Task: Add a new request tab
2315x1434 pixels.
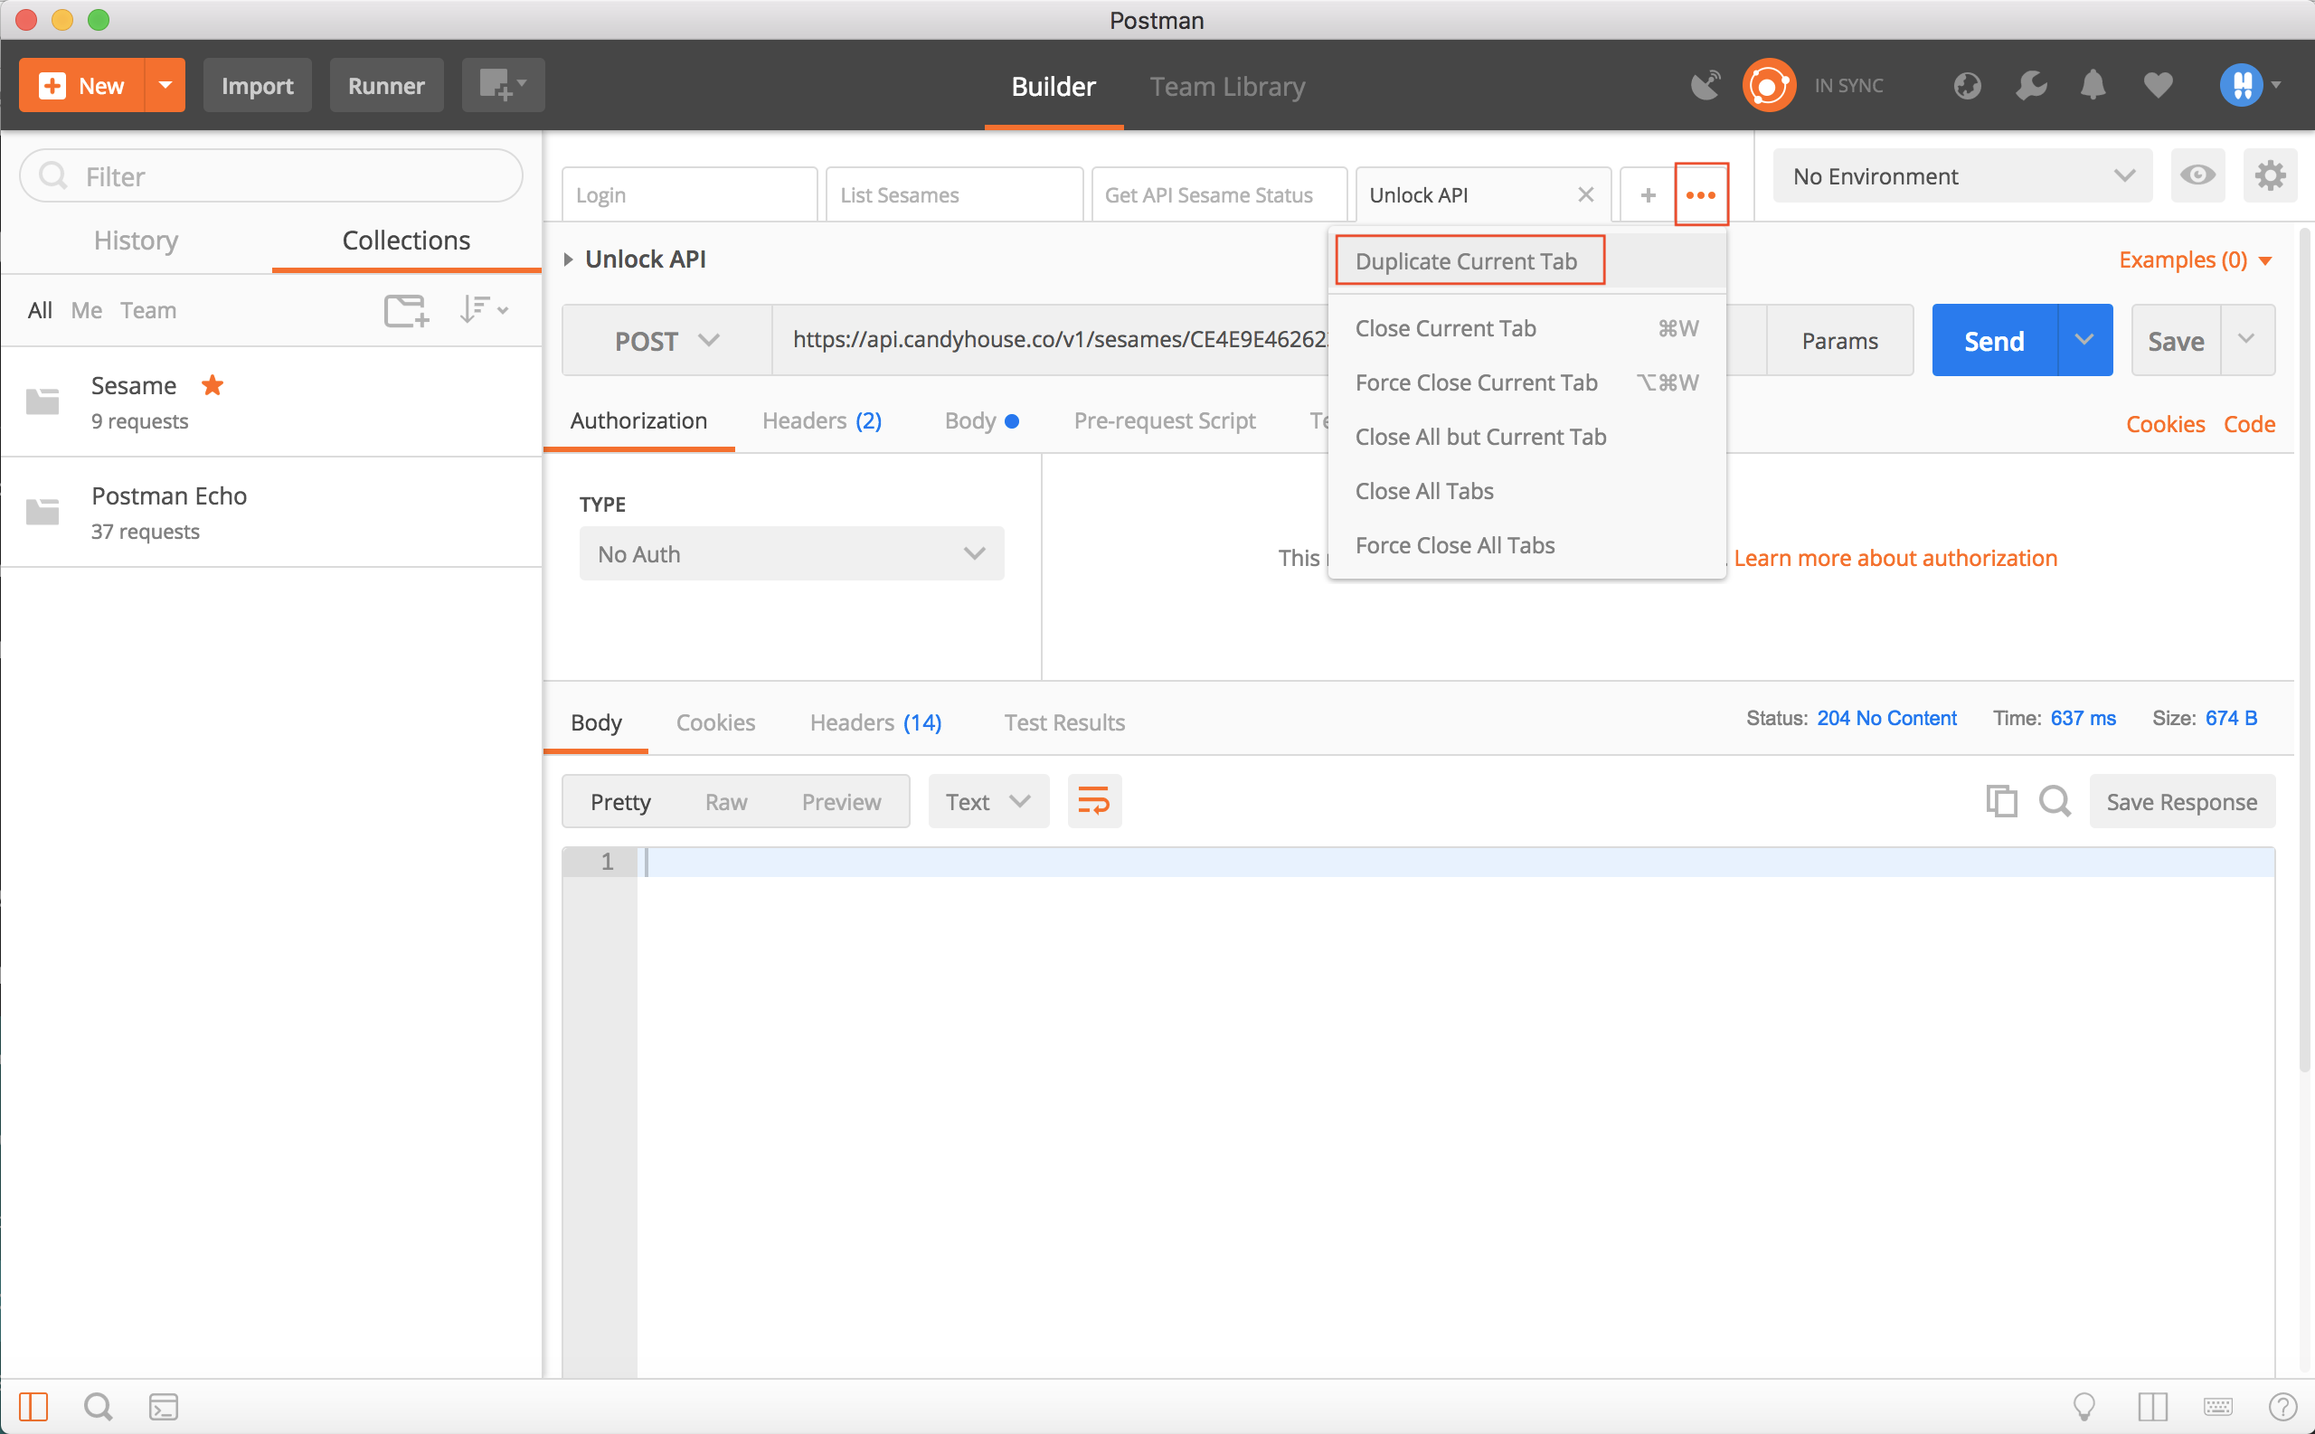Action: 1649,194
